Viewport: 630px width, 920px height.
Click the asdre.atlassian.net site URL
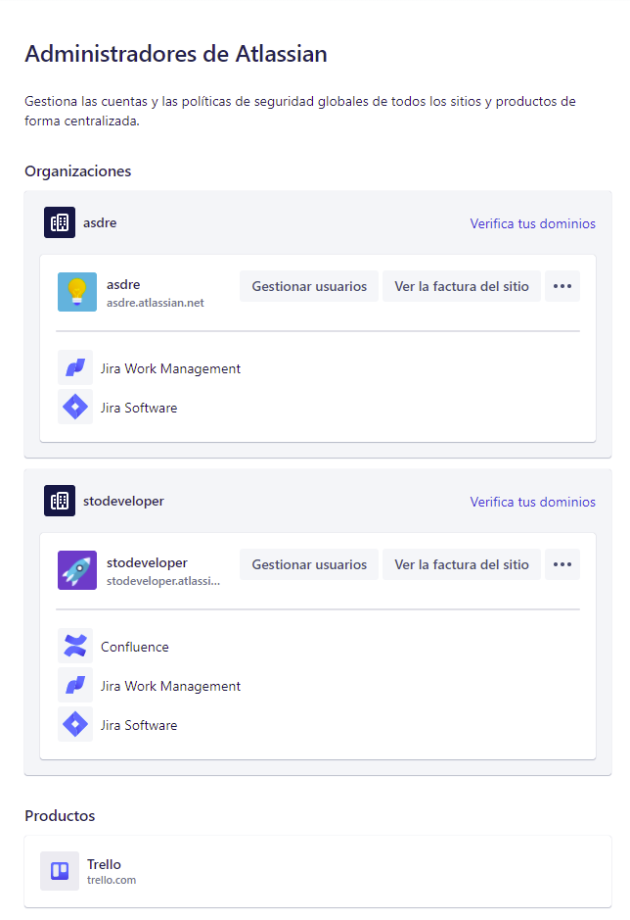click(x=156, y=303)
